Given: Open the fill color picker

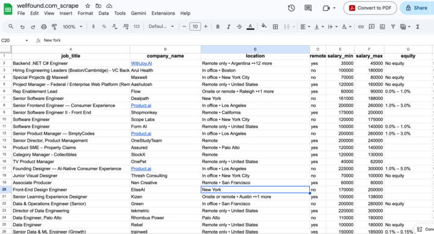Looking at the screenshot, I should click(x=264, y=26).
